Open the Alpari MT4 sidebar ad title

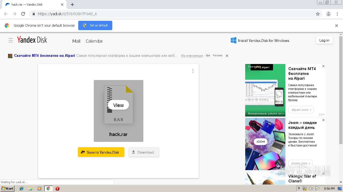coord(302,74)
